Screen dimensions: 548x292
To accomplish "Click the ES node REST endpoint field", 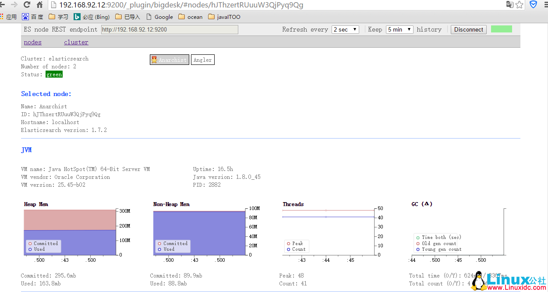I will click(x=170, y=29).
